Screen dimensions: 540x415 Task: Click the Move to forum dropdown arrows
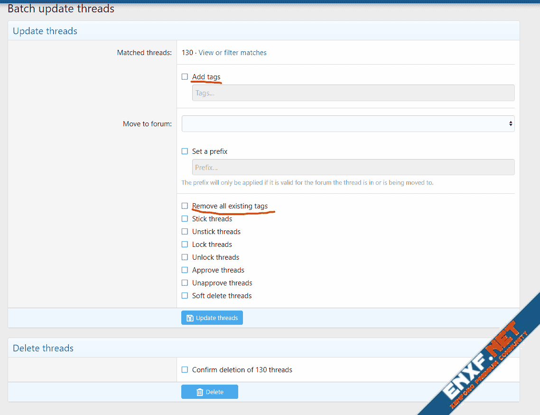click(x=511, y=124)
